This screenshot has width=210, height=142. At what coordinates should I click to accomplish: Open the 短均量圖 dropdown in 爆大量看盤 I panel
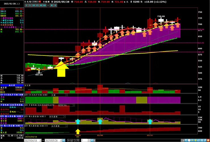pos(64,117)
